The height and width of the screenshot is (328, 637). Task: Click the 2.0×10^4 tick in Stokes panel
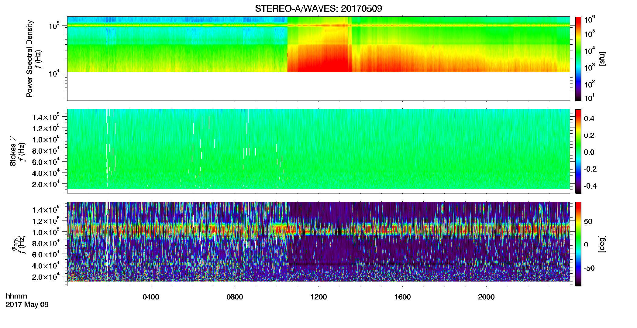46,184
